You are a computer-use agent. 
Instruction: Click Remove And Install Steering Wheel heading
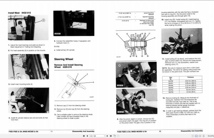pyautogui.click(x=68, y=66)
